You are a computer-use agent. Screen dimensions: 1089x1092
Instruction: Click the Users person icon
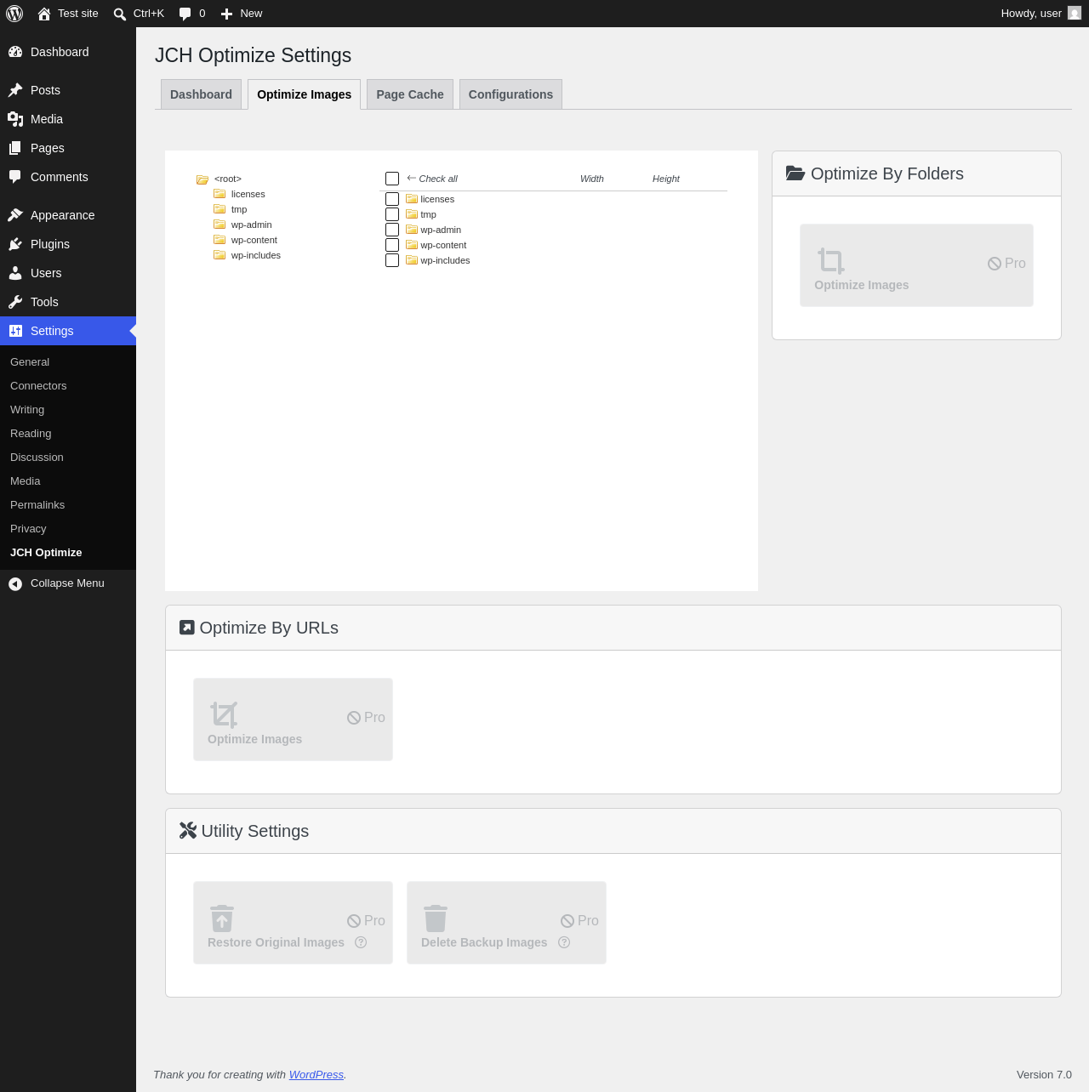click(x=15, y=273)
